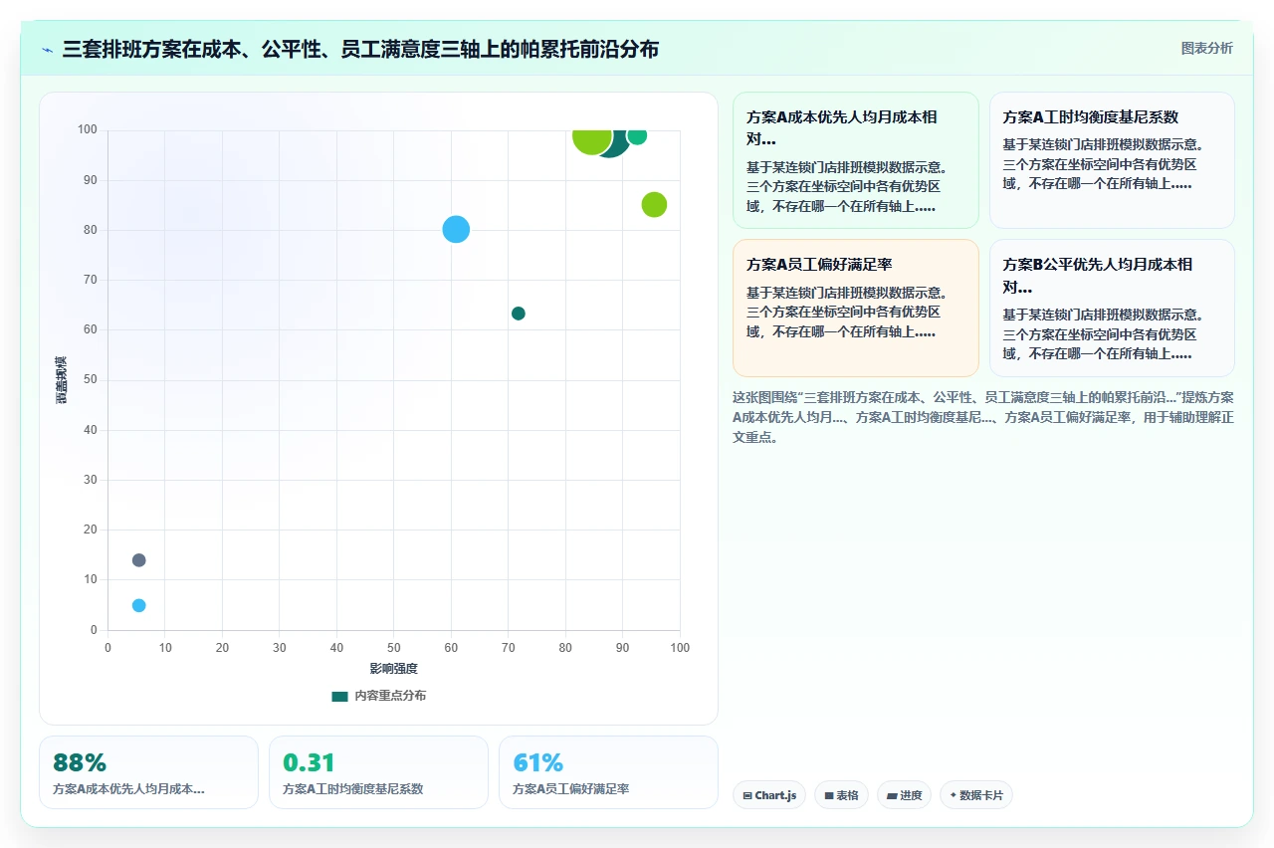Select the 表格 tag
The width and height of the screenshot is (1274, 848).
[841, 795]
